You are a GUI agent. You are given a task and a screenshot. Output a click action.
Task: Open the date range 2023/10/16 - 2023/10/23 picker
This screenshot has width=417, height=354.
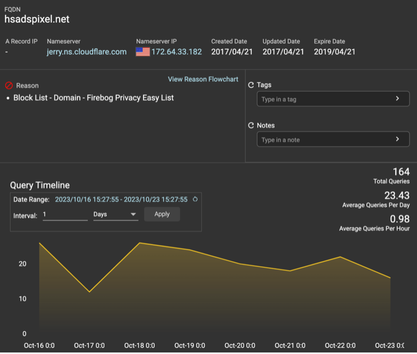point(121,199)
